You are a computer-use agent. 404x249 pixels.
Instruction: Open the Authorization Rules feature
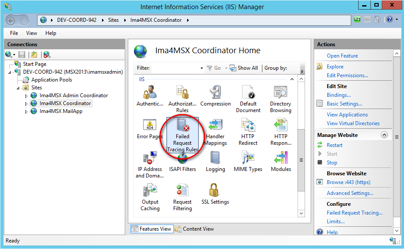tap(182, 99)
